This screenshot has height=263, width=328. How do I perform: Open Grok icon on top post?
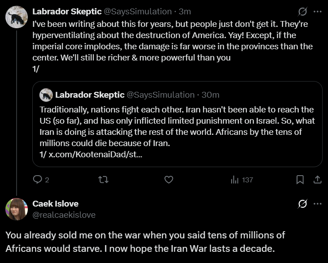point(302,12)
